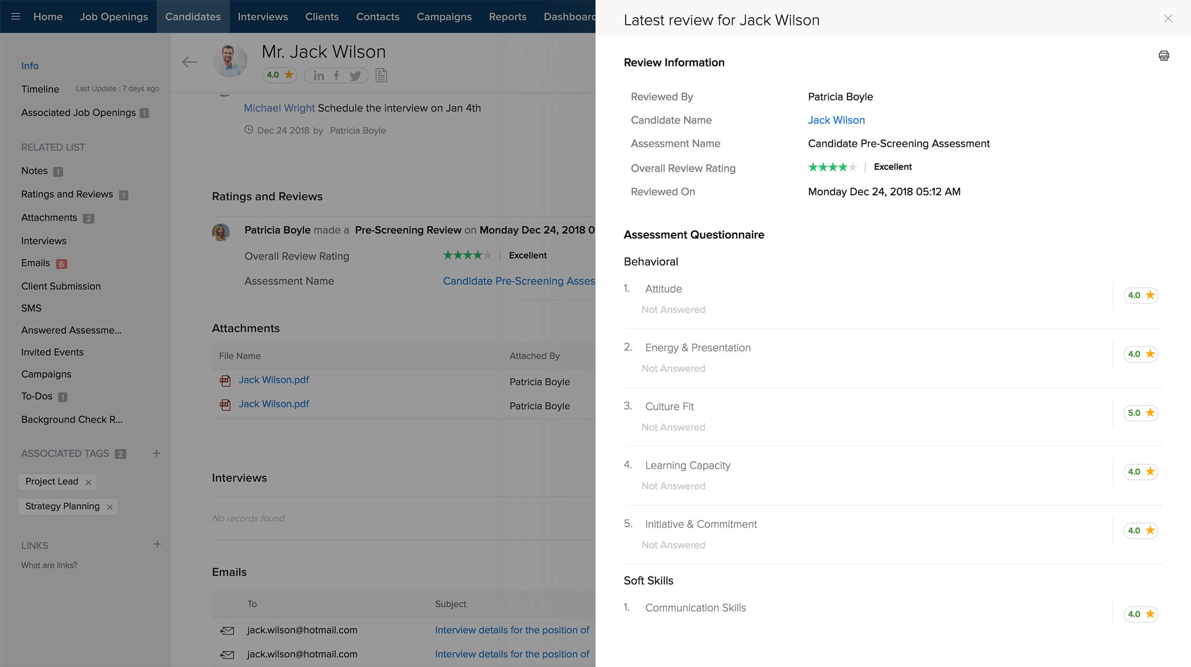This screenshot has width=1191, height=667.
Task: Select Emails in related list
Action: coord(36,263)
